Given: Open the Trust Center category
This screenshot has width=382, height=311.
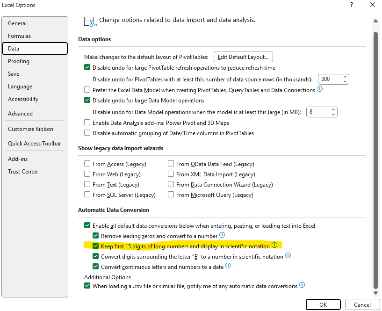Looking at the screenshot, I should coord(35,172).
